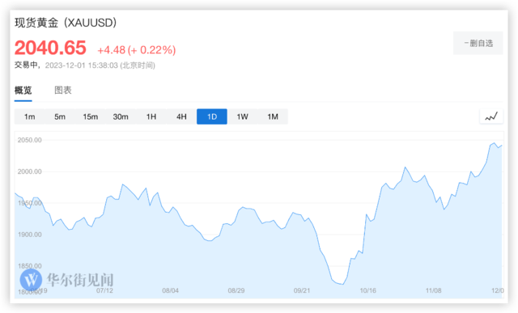Click the 08/29 date marker on axis
Screen dimensions: 518x313
pyautogui.click(x=236, y=290)
